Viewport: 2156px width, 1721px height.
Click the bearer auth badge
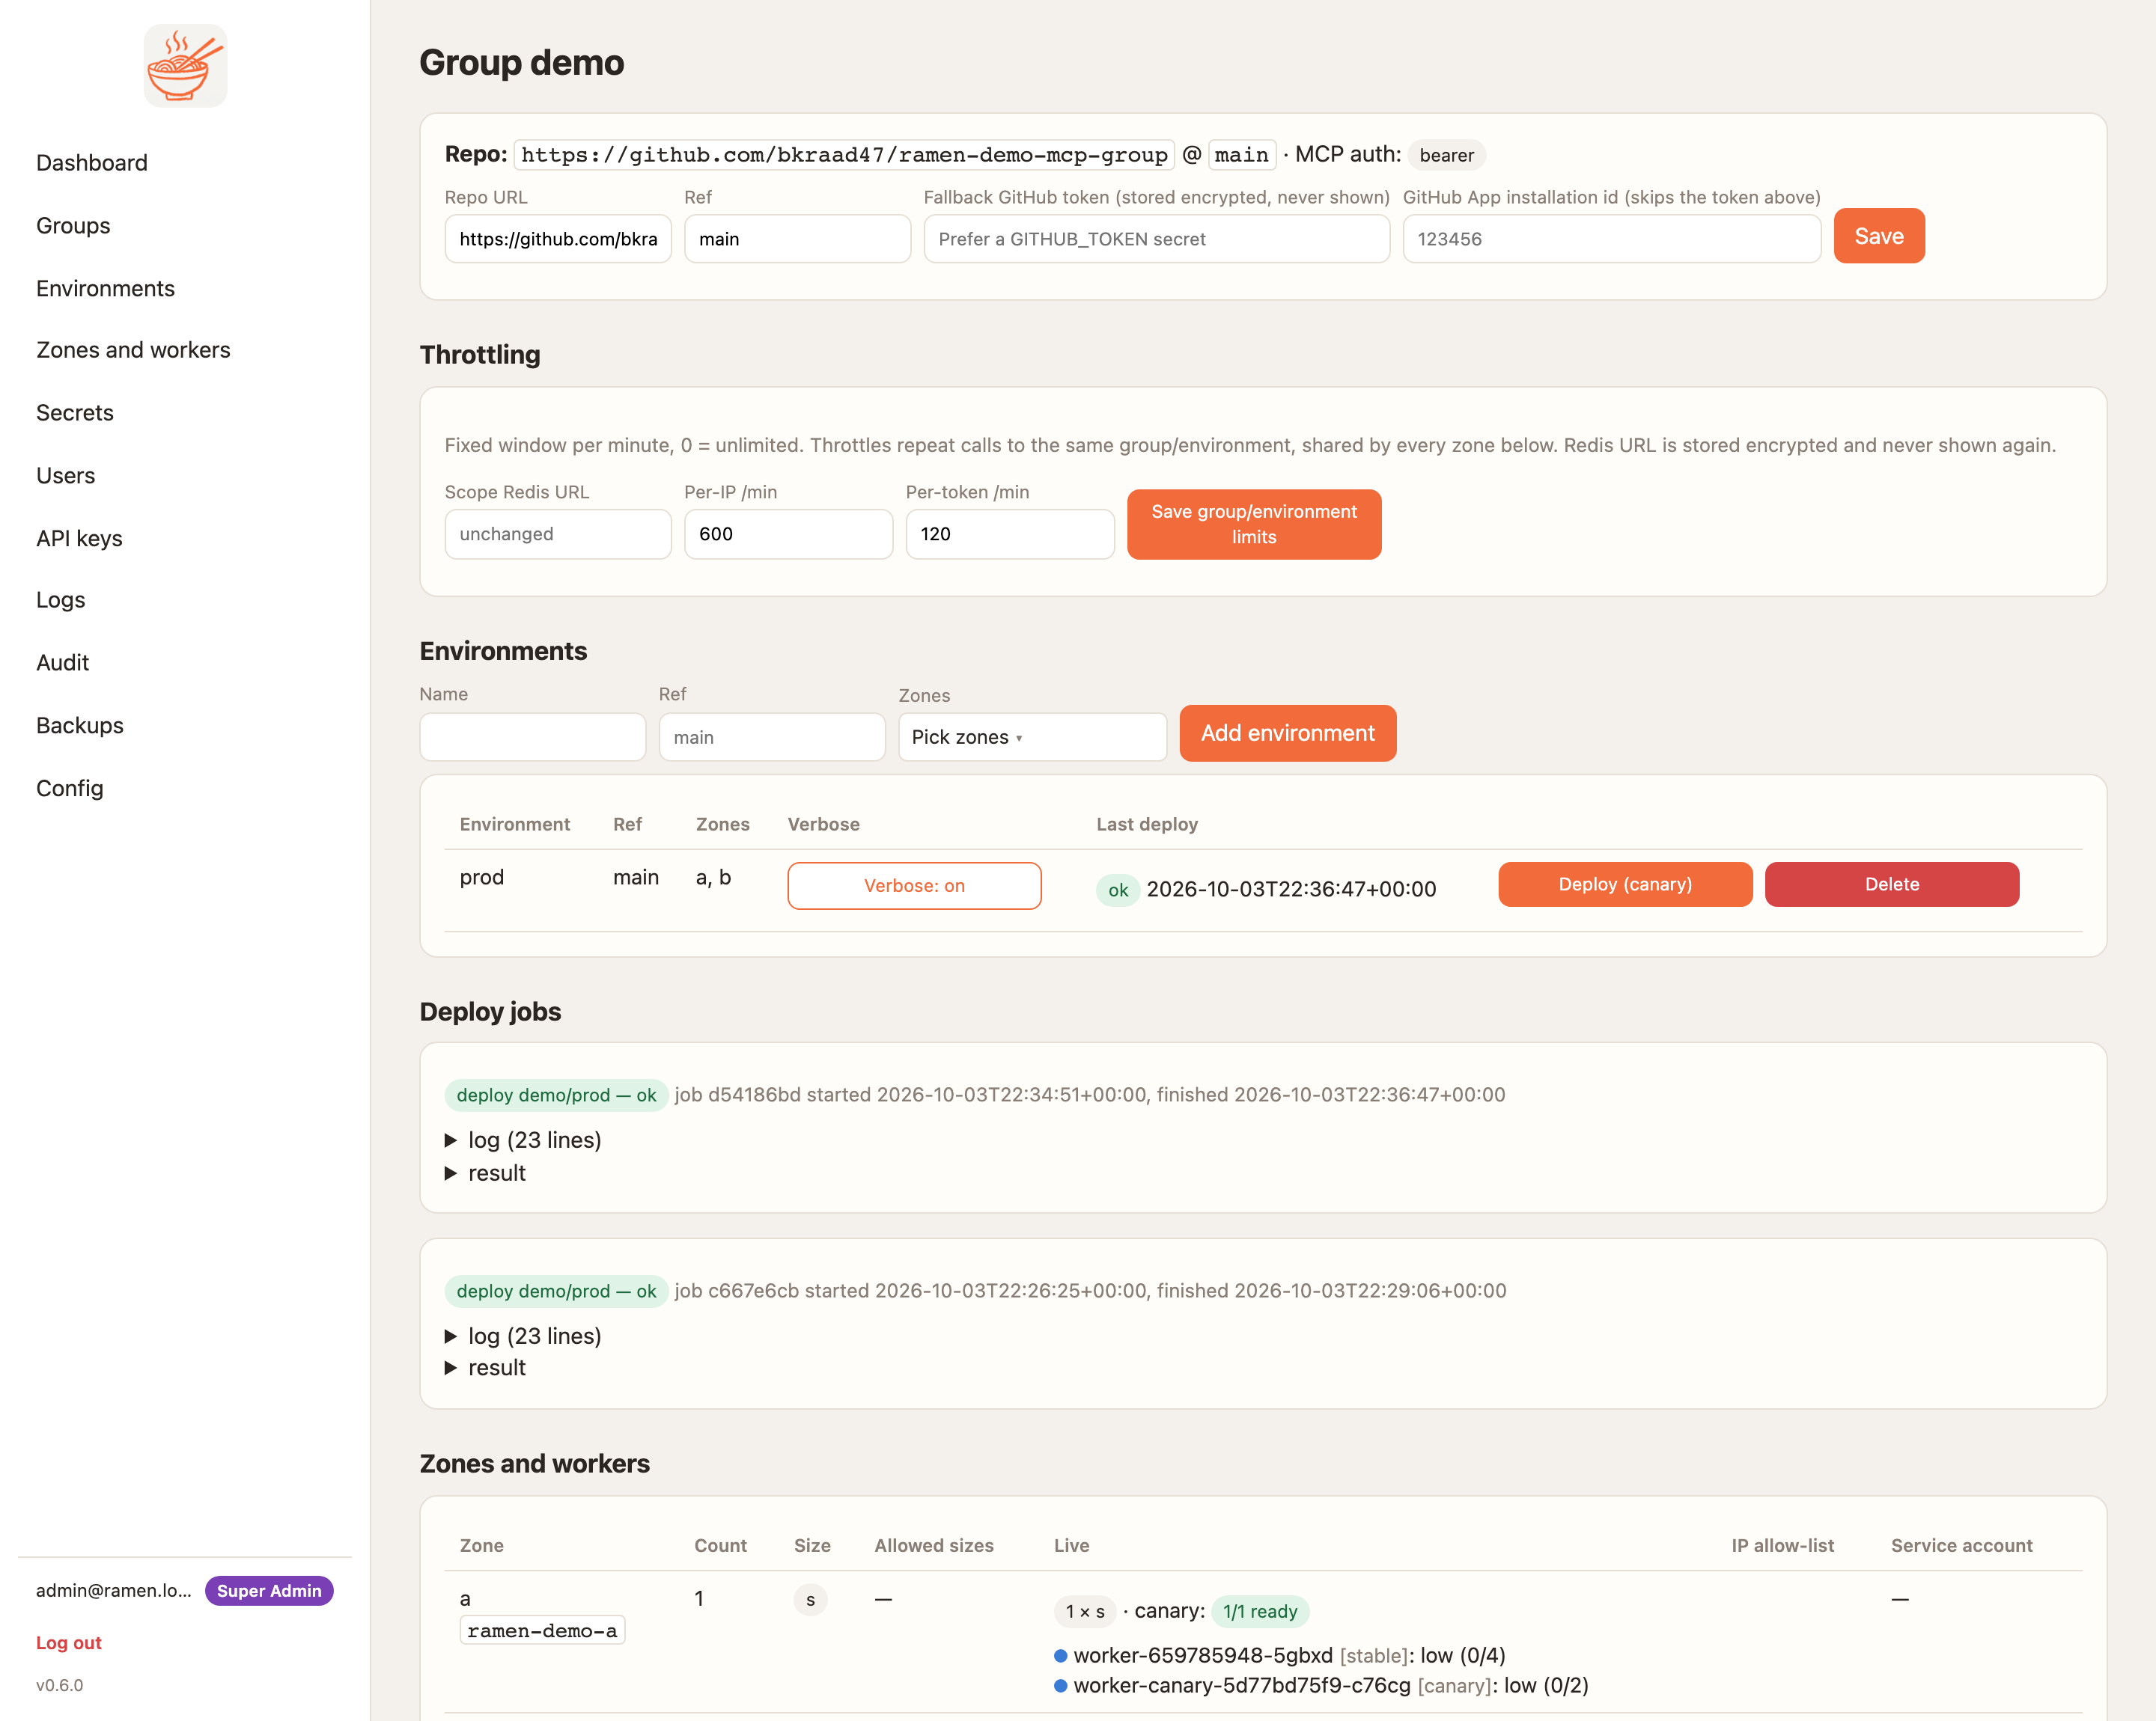[1446, 155]
